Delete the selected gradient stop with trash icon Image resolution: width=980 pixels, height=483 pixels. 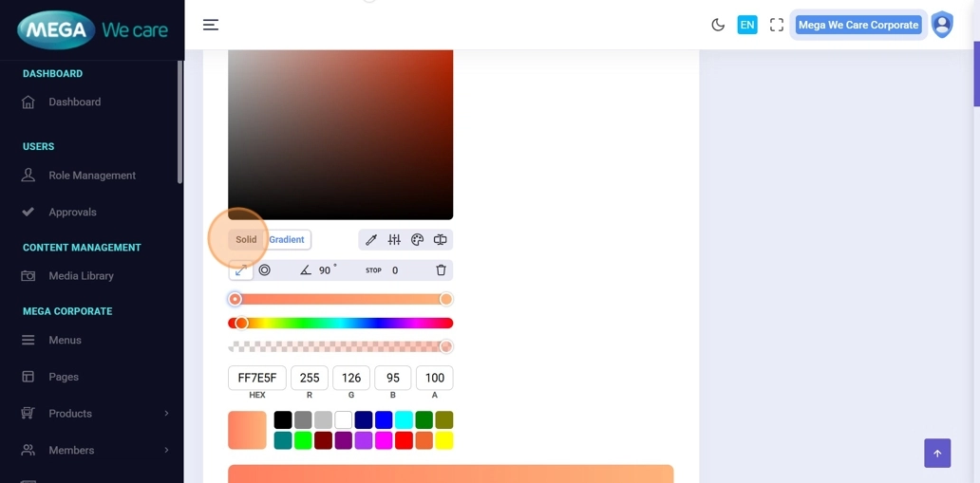pos(441,270)
